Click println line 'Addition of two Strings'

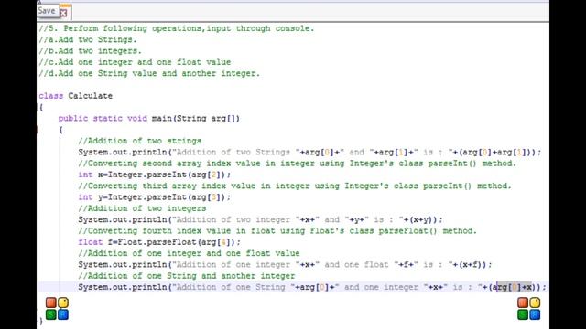point(309,153)
